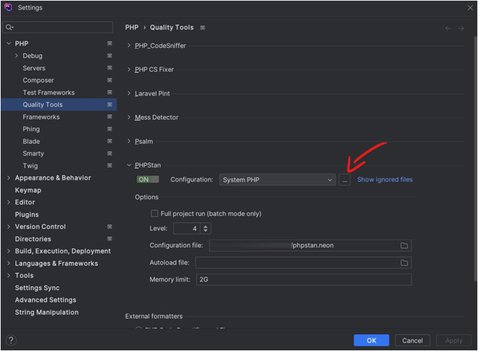The image size is (478, 351).
Task: Collapse the PHP tree node
Action: point(9,43)
